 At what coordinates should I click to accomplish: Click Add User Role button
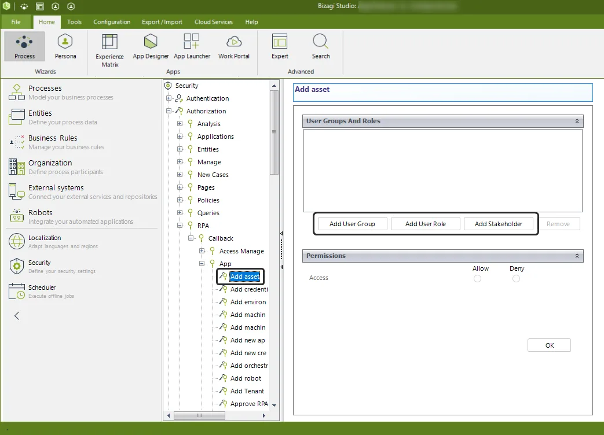point(425,224)
